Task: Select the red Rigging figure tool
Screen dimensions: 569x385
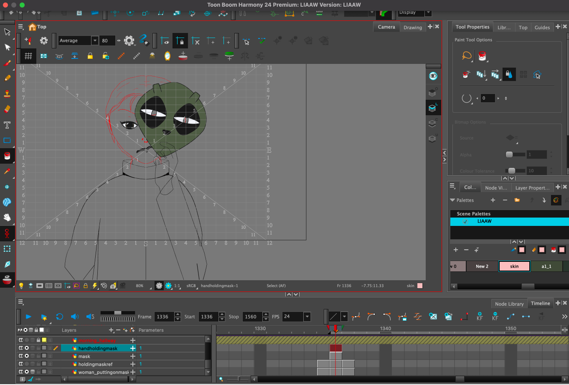Action: tap(7, 233)
